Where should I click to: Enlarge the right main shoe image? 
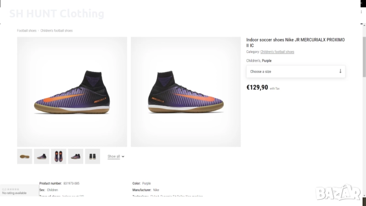[186, 92]
